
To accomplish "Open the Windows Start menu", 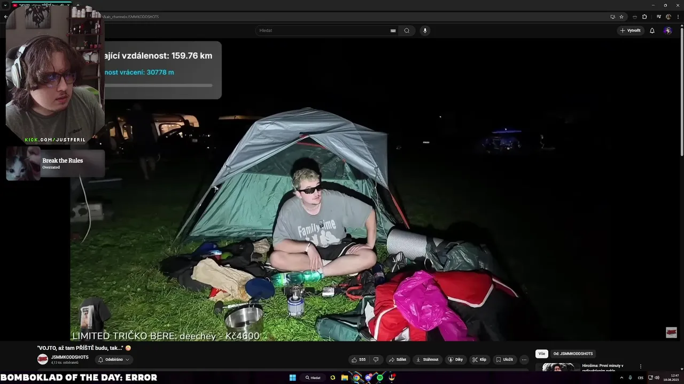I will tap(293, 378).
